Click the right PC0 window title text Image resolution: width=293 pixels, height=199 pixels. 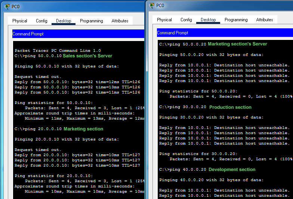(x=160, y=6)
